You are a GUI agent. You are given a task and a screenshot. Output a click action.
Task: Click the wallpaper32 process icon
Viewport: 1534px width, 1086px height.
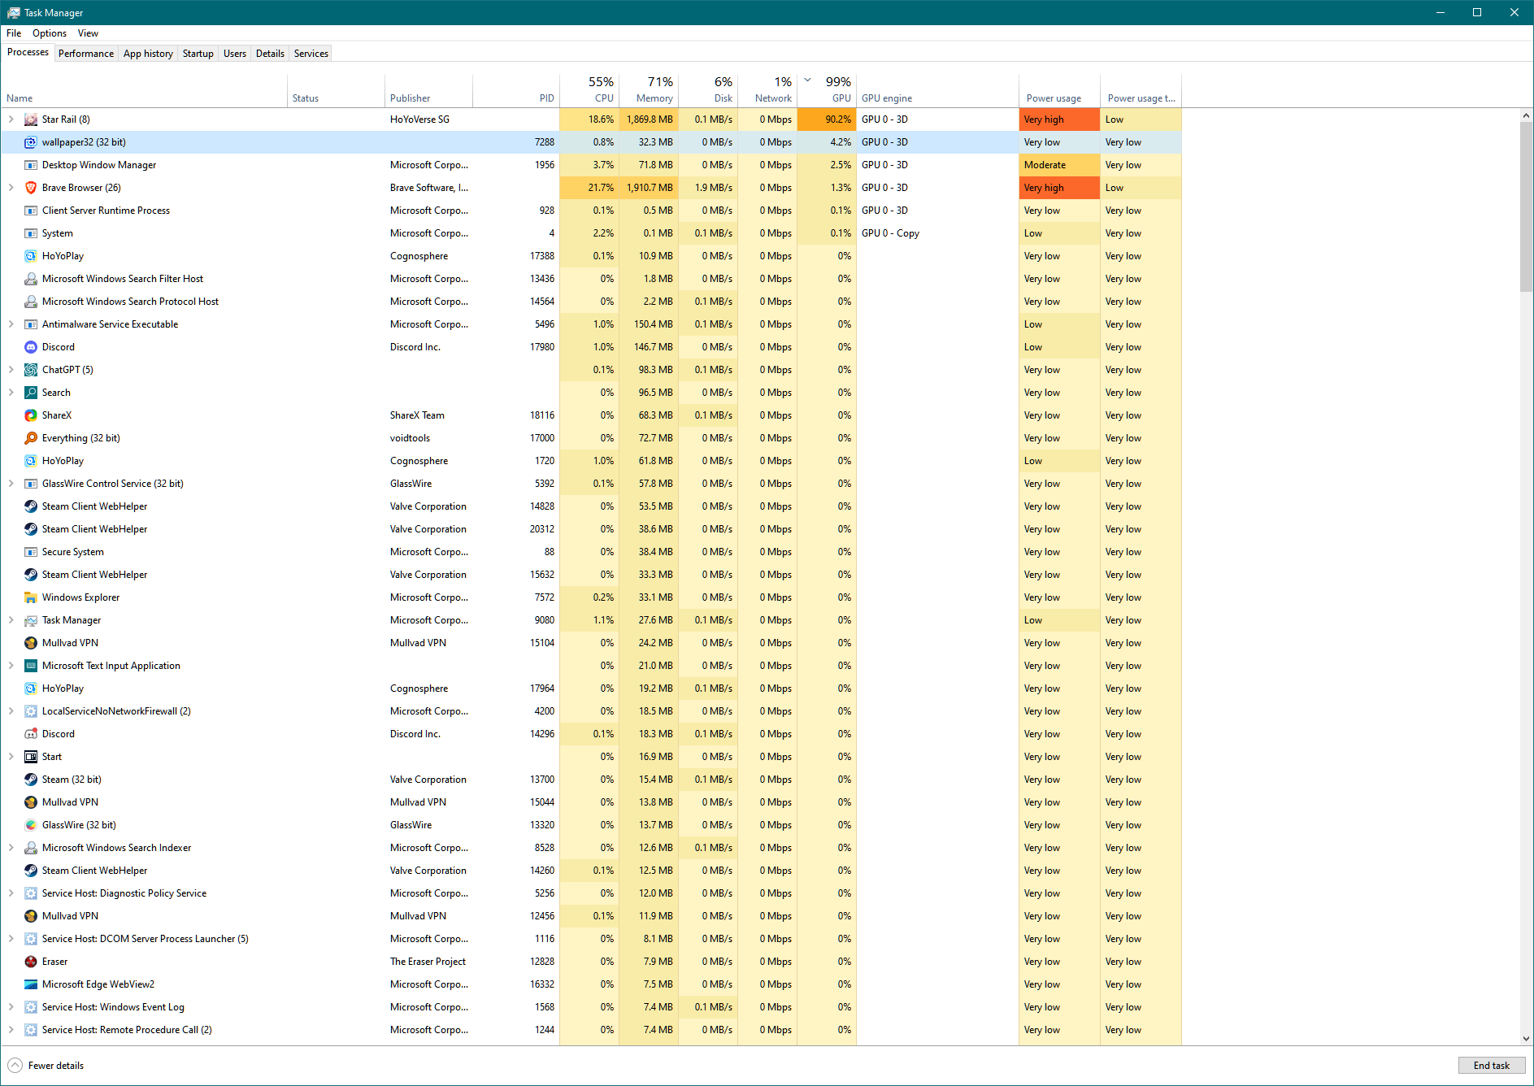(x=31, y=142)
